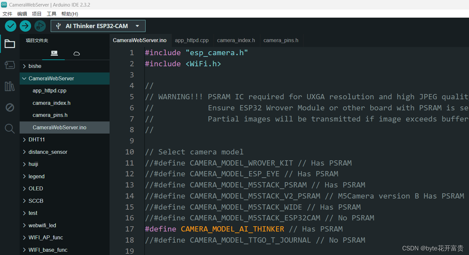Open the Debug sidebar icon
The height and width of the screenshot is (255, 469).
pyautogui.click(x=10, y=107)
